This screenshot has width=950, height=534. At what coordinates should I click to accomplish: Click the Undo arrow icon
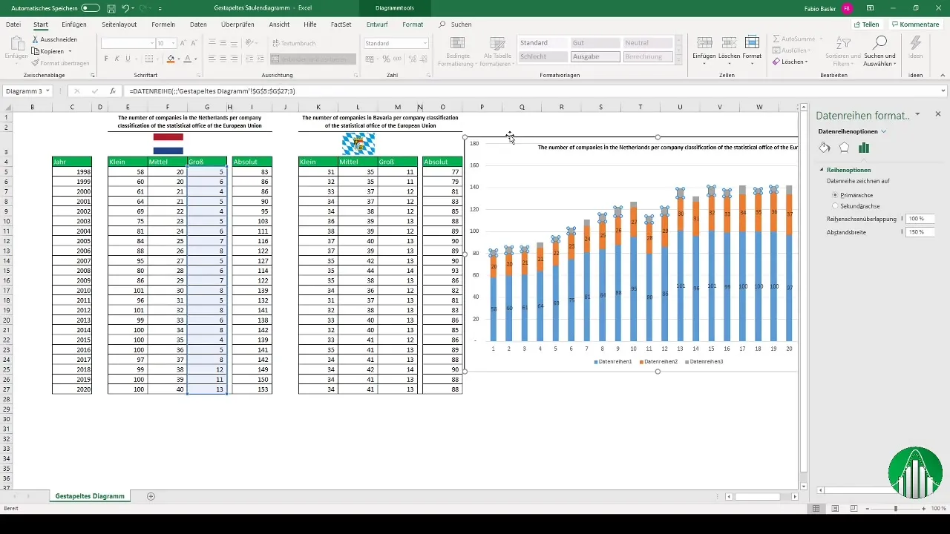click(x=126, y=8)
